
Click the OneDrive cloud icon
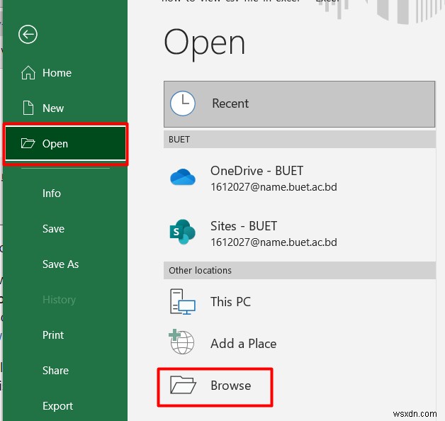tap(183, 176)
